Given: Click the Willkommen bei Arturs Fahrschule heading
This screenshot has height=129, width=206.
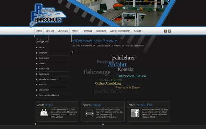Looking at the screenshot, I should (94, 41).
